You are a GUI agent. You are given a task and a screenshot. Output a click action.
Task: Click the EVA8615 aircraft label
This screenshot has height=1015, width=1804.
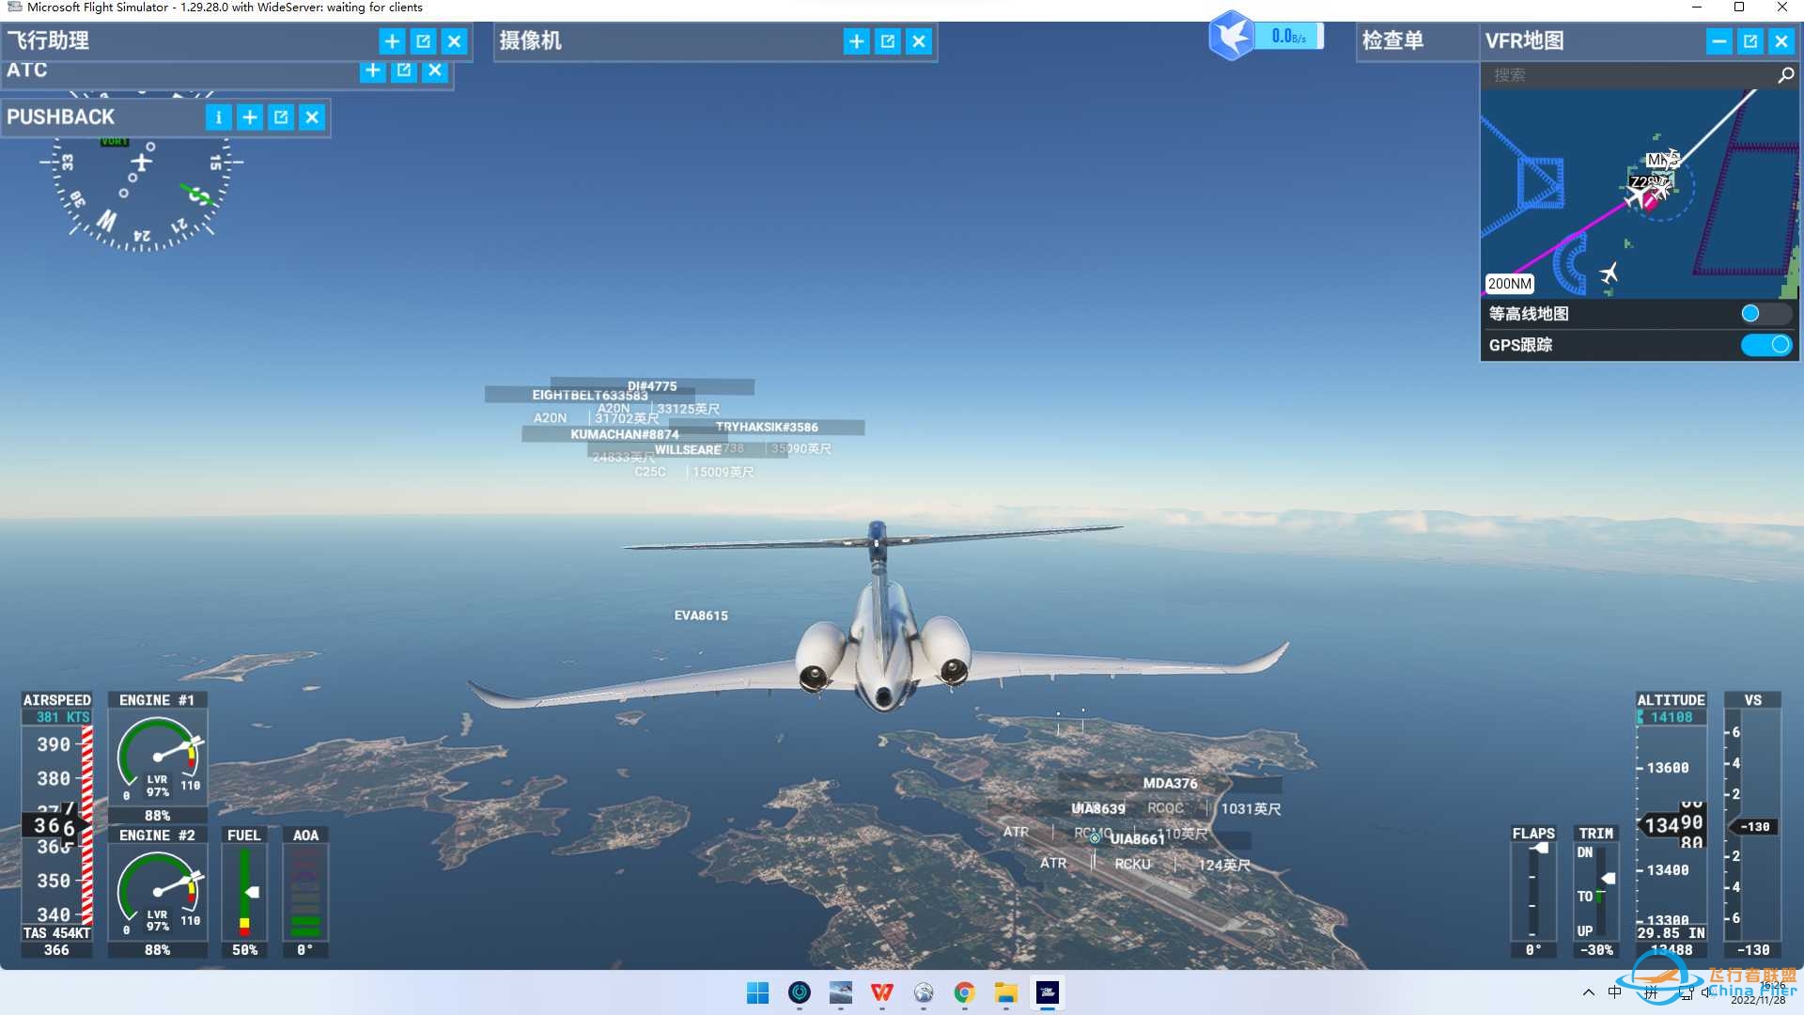click(x=701, y=616)
